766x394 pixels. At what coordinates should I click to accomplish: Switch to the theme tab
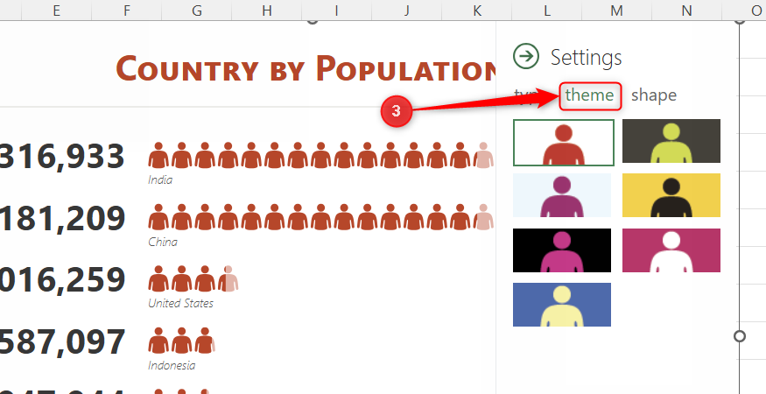(590, 95)
